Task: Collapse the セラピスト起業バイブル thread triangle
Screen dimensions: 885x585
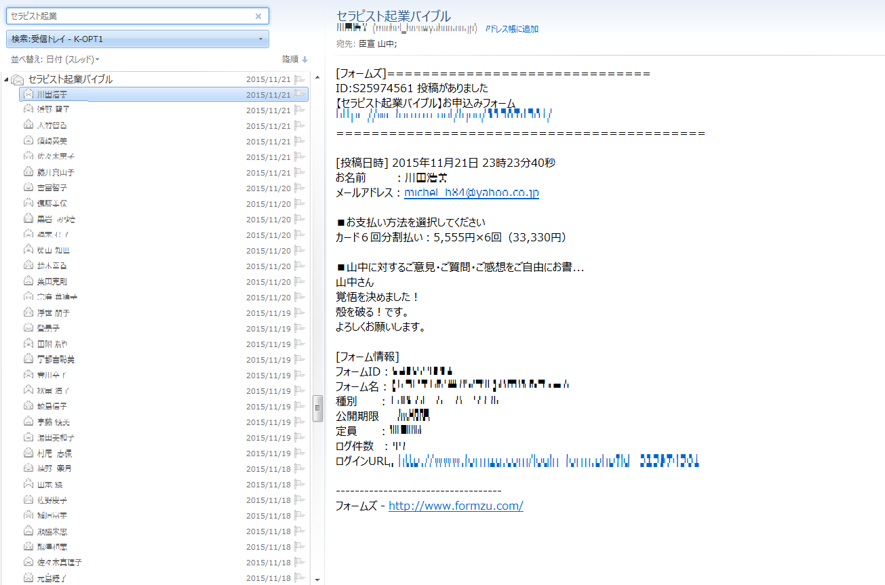Action: [x=6, y=79]
